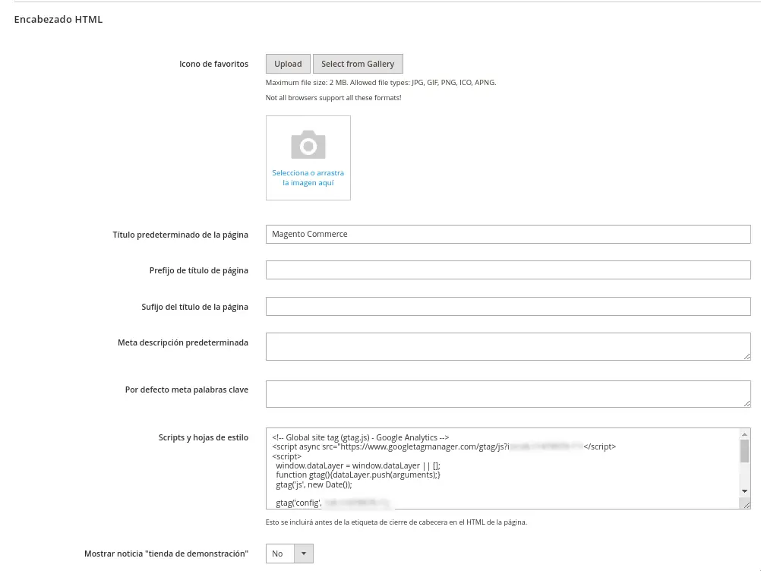Screen dimensions: 761x571
Task: Focus the Sufijo del título de la página field
Action: coord(508,307)
